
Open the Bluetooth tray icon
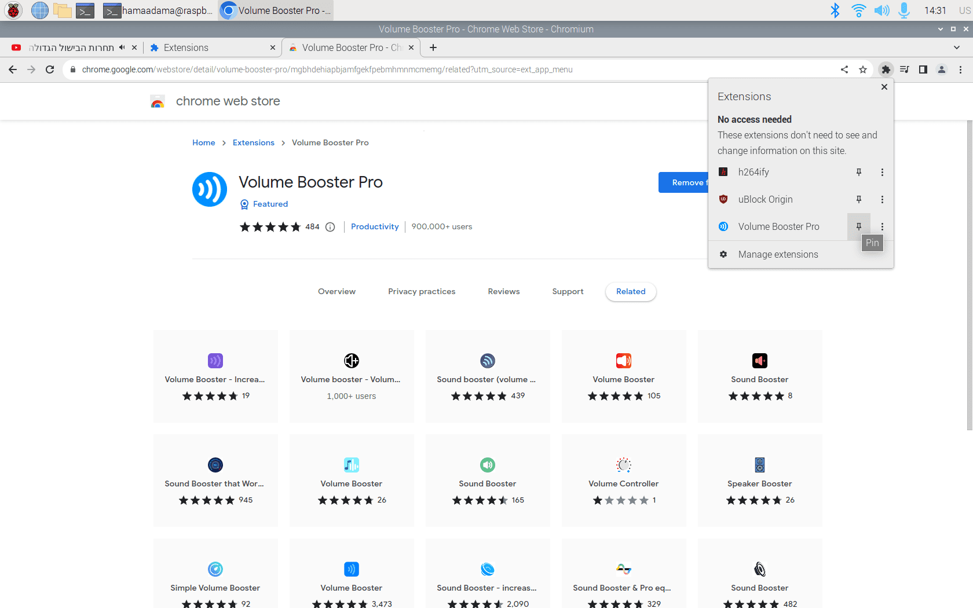pyautogui.click(x=835, y=10)
